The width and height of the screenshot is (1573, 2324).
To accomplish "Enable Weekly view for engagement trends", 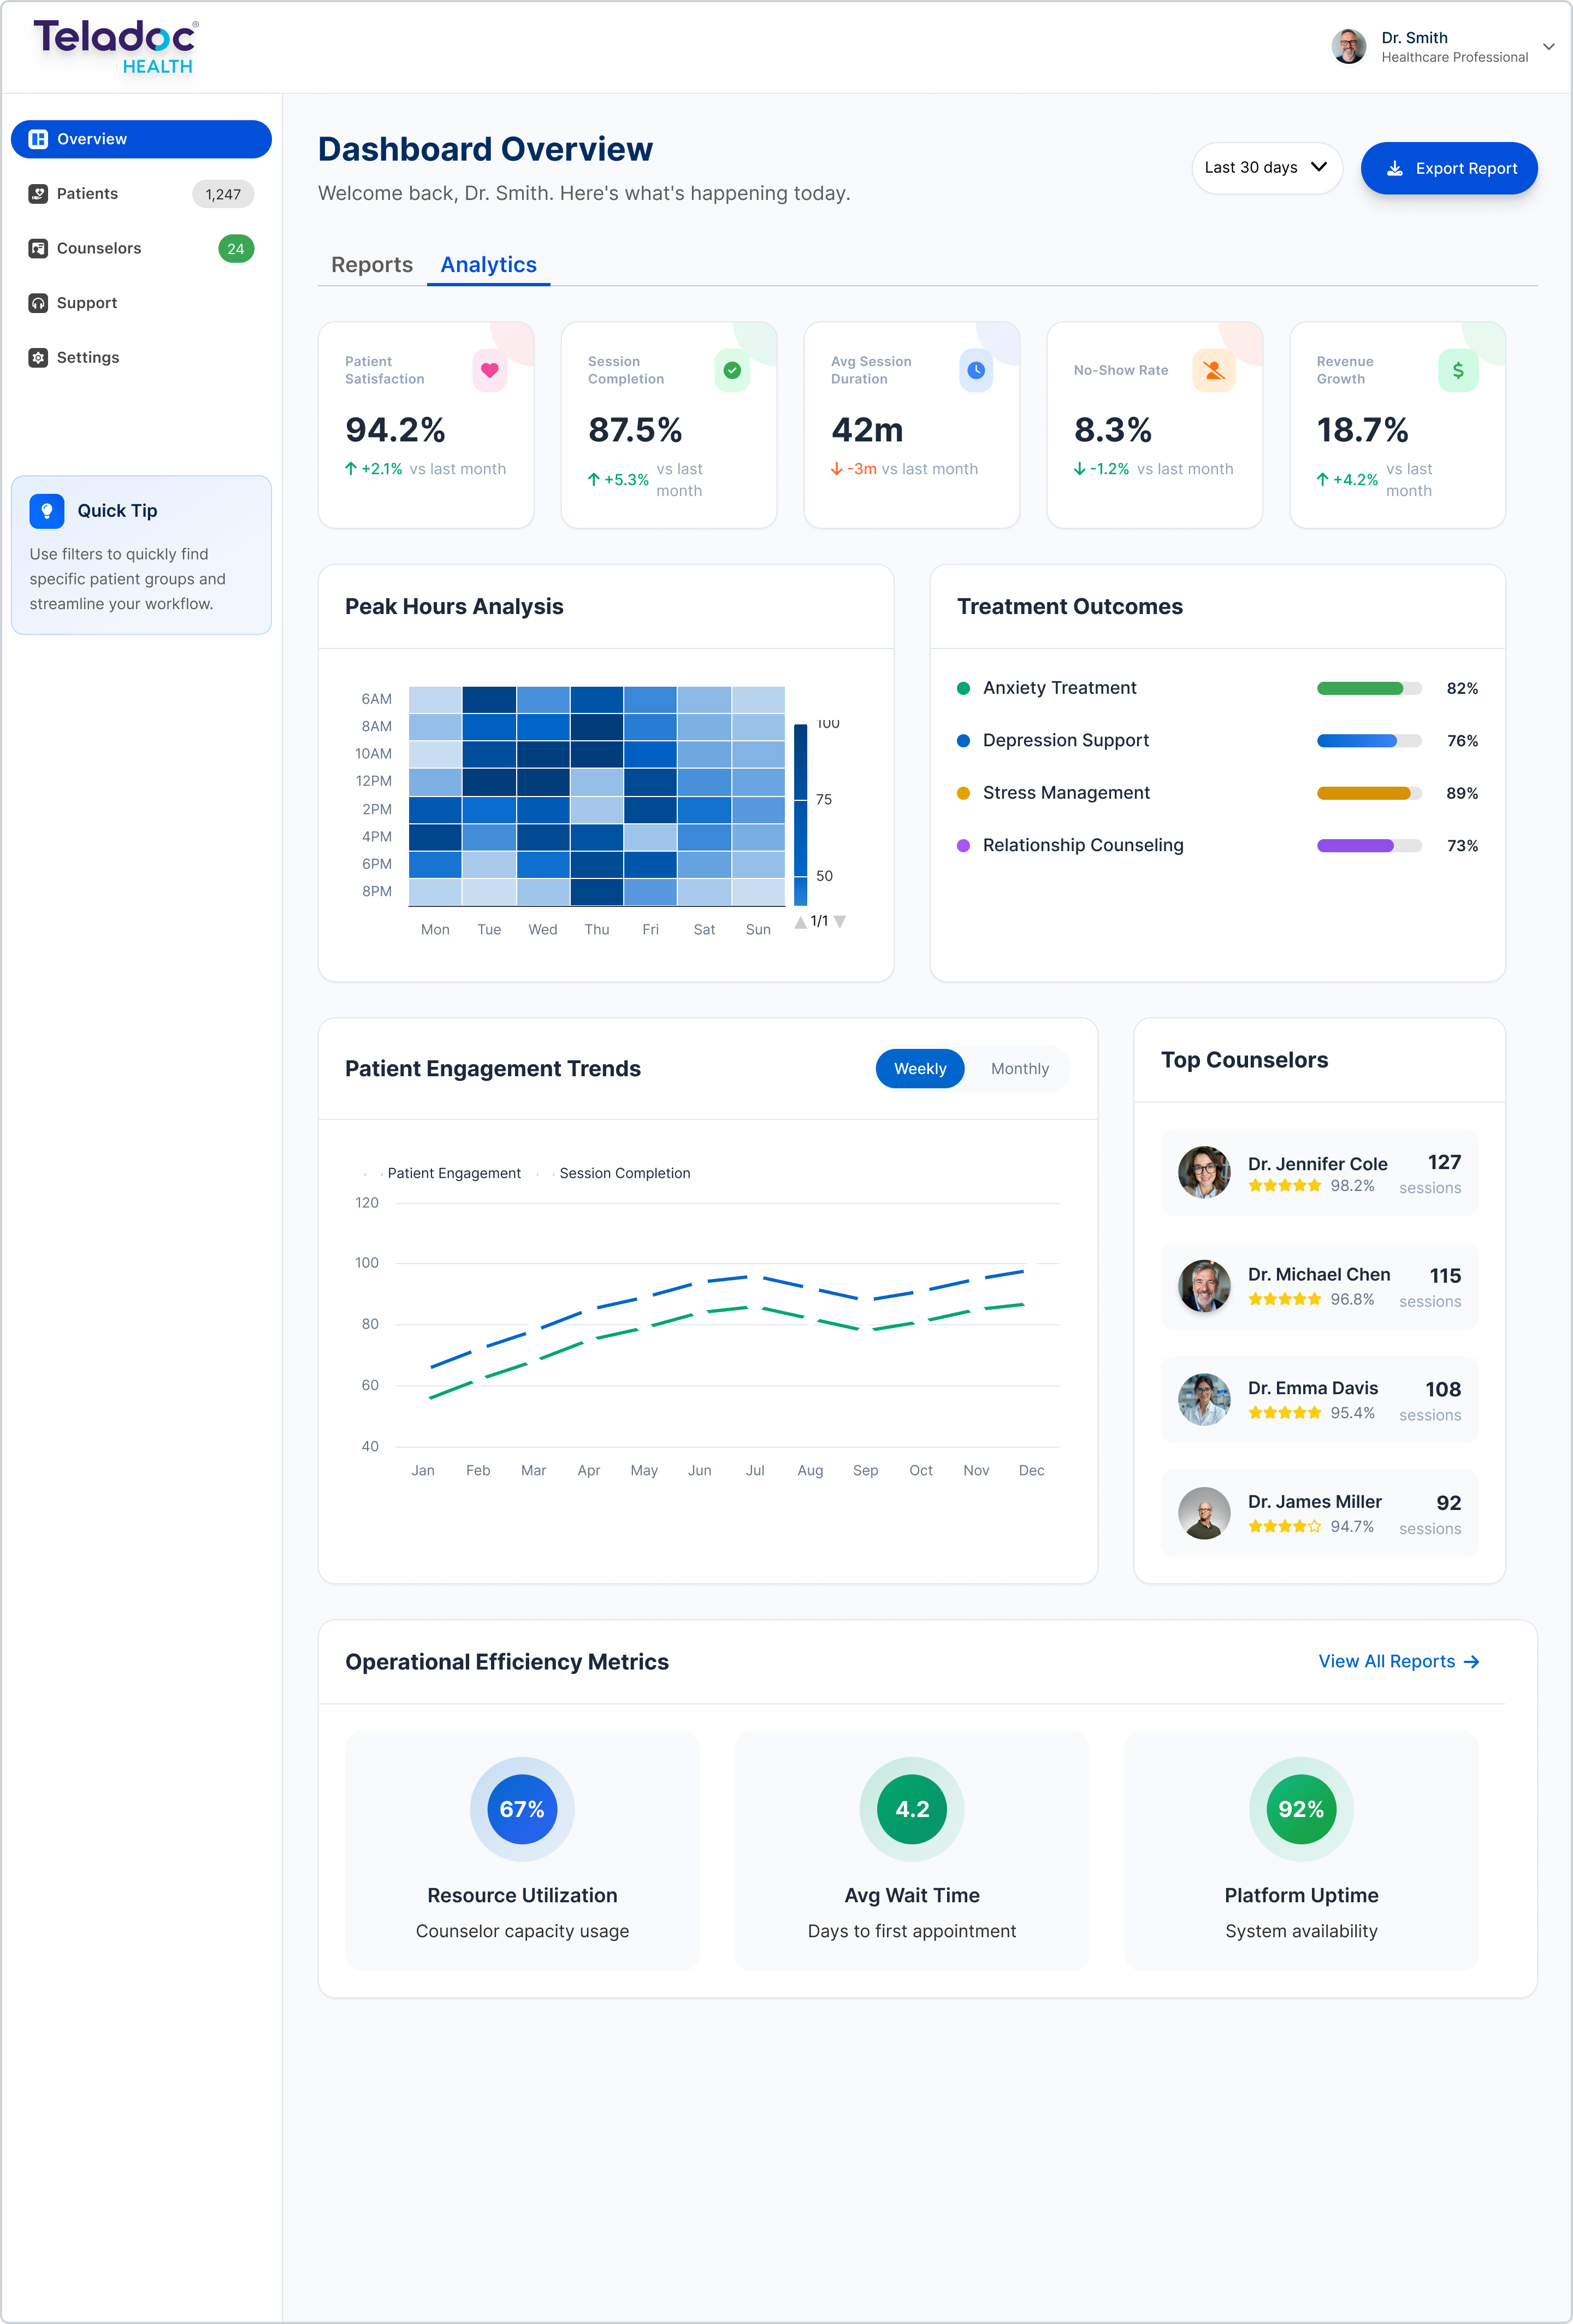I will [x=919, y=1068].
